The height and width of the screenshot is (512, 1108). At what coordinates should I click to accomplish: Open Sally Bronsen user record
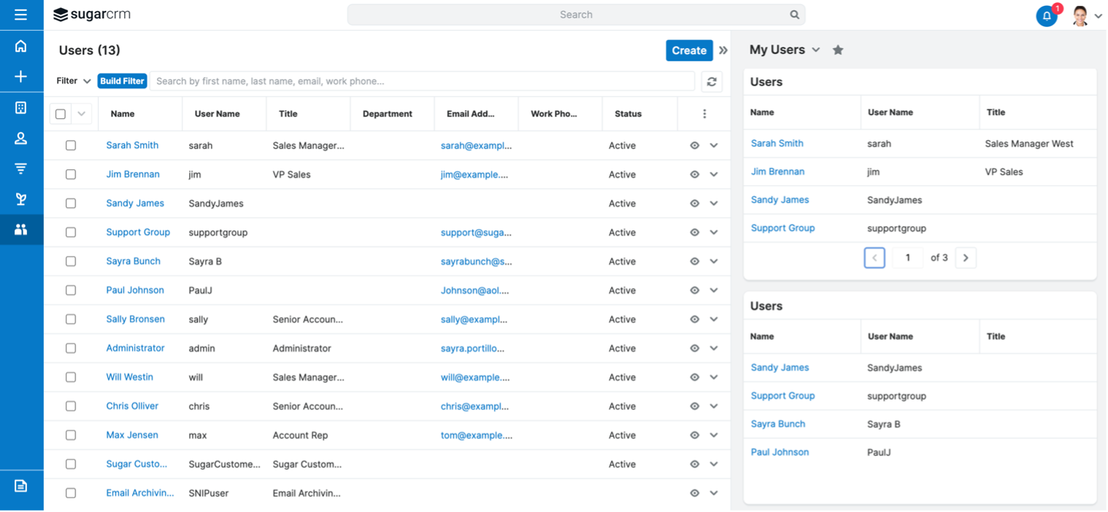[x=135, y=319]
